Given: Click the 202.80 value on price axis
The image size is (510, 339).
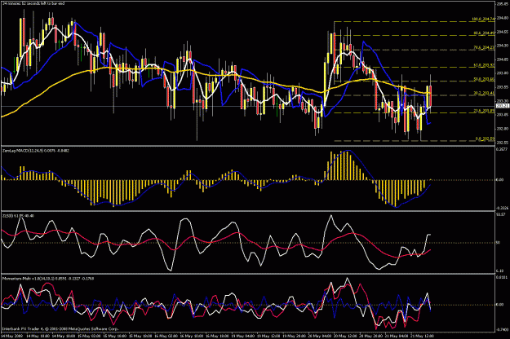Looking at the screenshot, I should coord(502,129).
